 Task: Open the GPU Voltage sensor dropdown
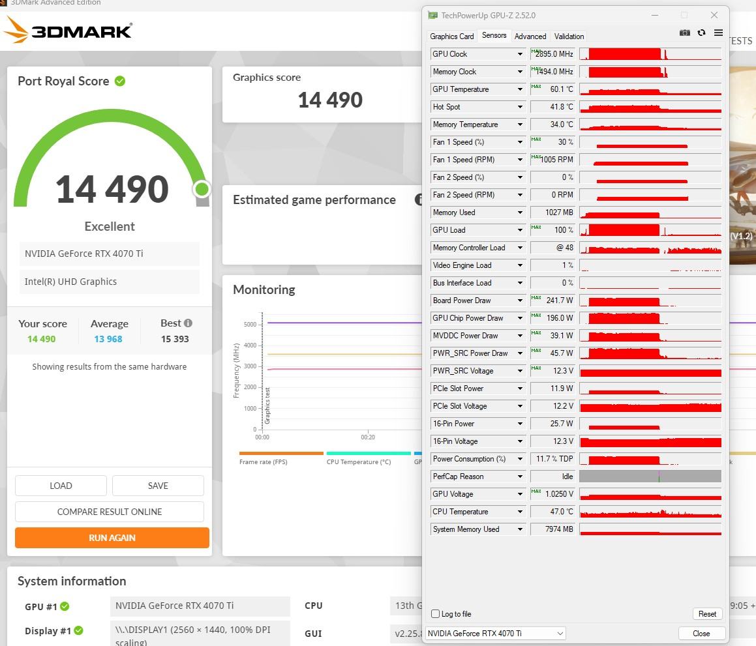coord(520,494)
